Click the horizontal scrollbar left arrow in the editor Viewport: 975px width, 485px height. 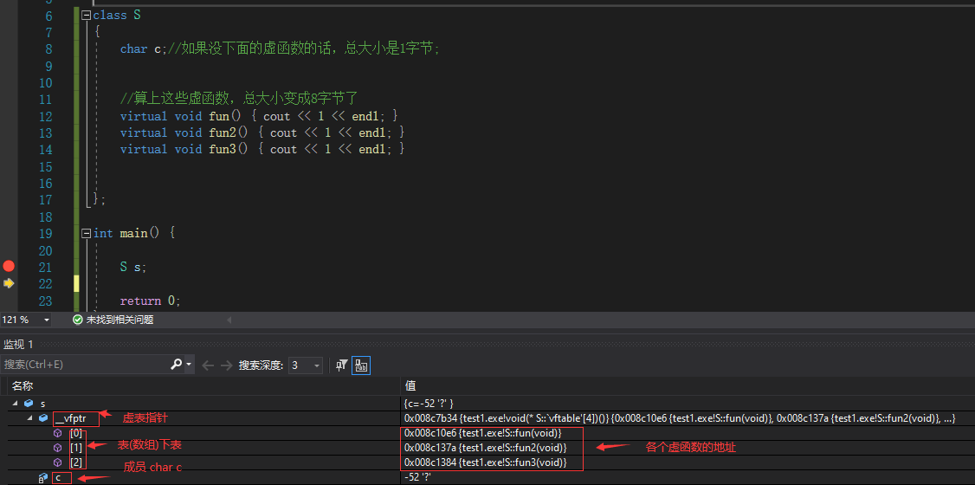[229, 320]
